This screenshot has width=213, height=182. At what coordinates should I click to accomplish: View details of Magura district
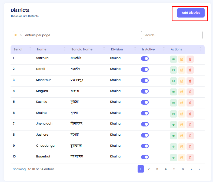173,92
